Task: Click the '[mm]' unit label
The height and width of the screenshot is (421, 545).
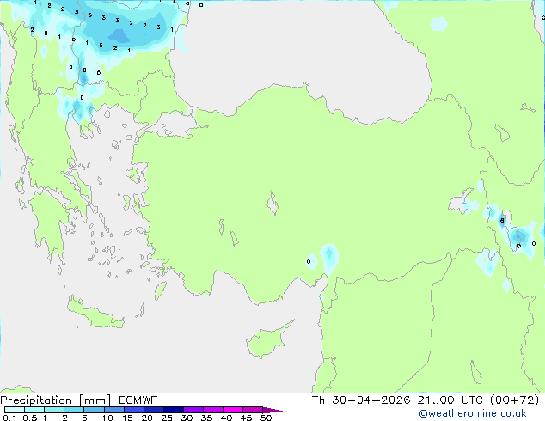Action: 95,400
